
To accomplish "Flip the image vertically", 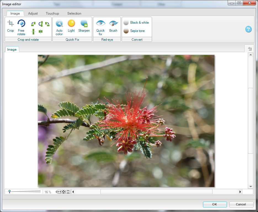I will [x=33, y=31].
